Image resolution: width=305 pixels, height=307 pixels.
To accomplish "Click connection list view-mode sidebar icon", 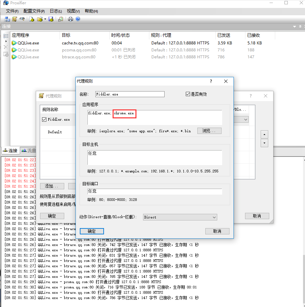I will point(6,36).
